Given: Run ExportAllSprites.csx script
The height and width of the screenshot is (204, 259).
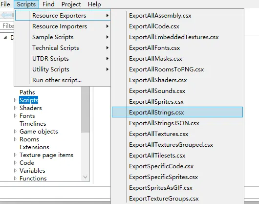Looking at the screenshot, I should (177, 101).
